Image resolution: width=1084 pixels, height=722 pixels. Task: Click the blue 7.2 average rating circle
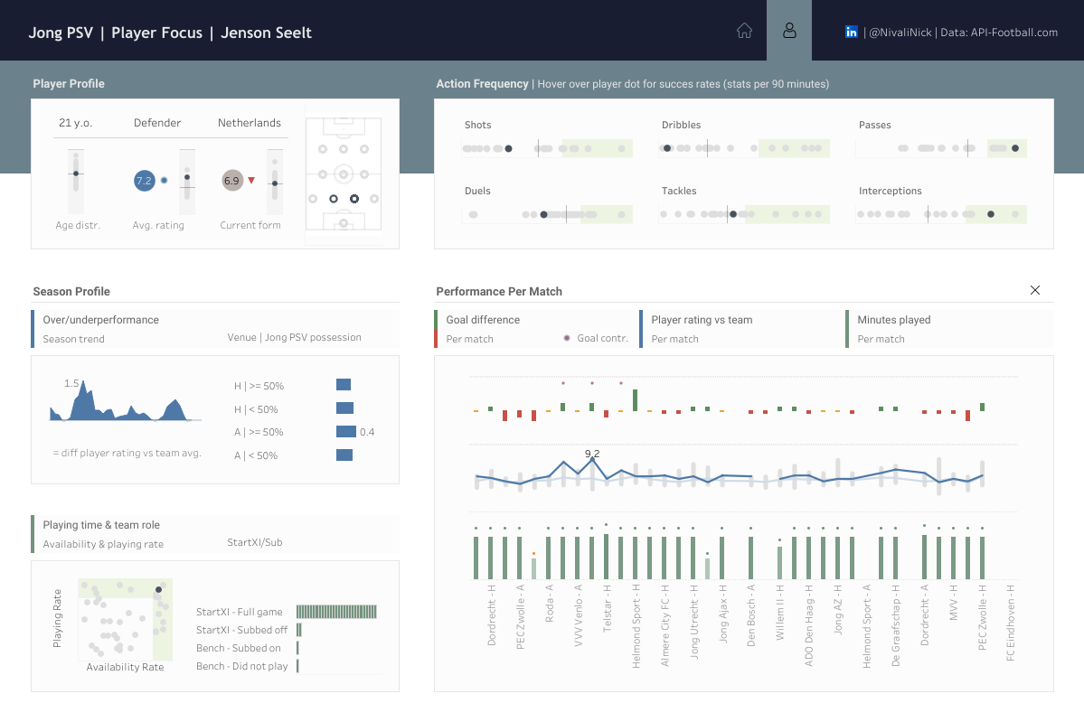click(144, 181)
